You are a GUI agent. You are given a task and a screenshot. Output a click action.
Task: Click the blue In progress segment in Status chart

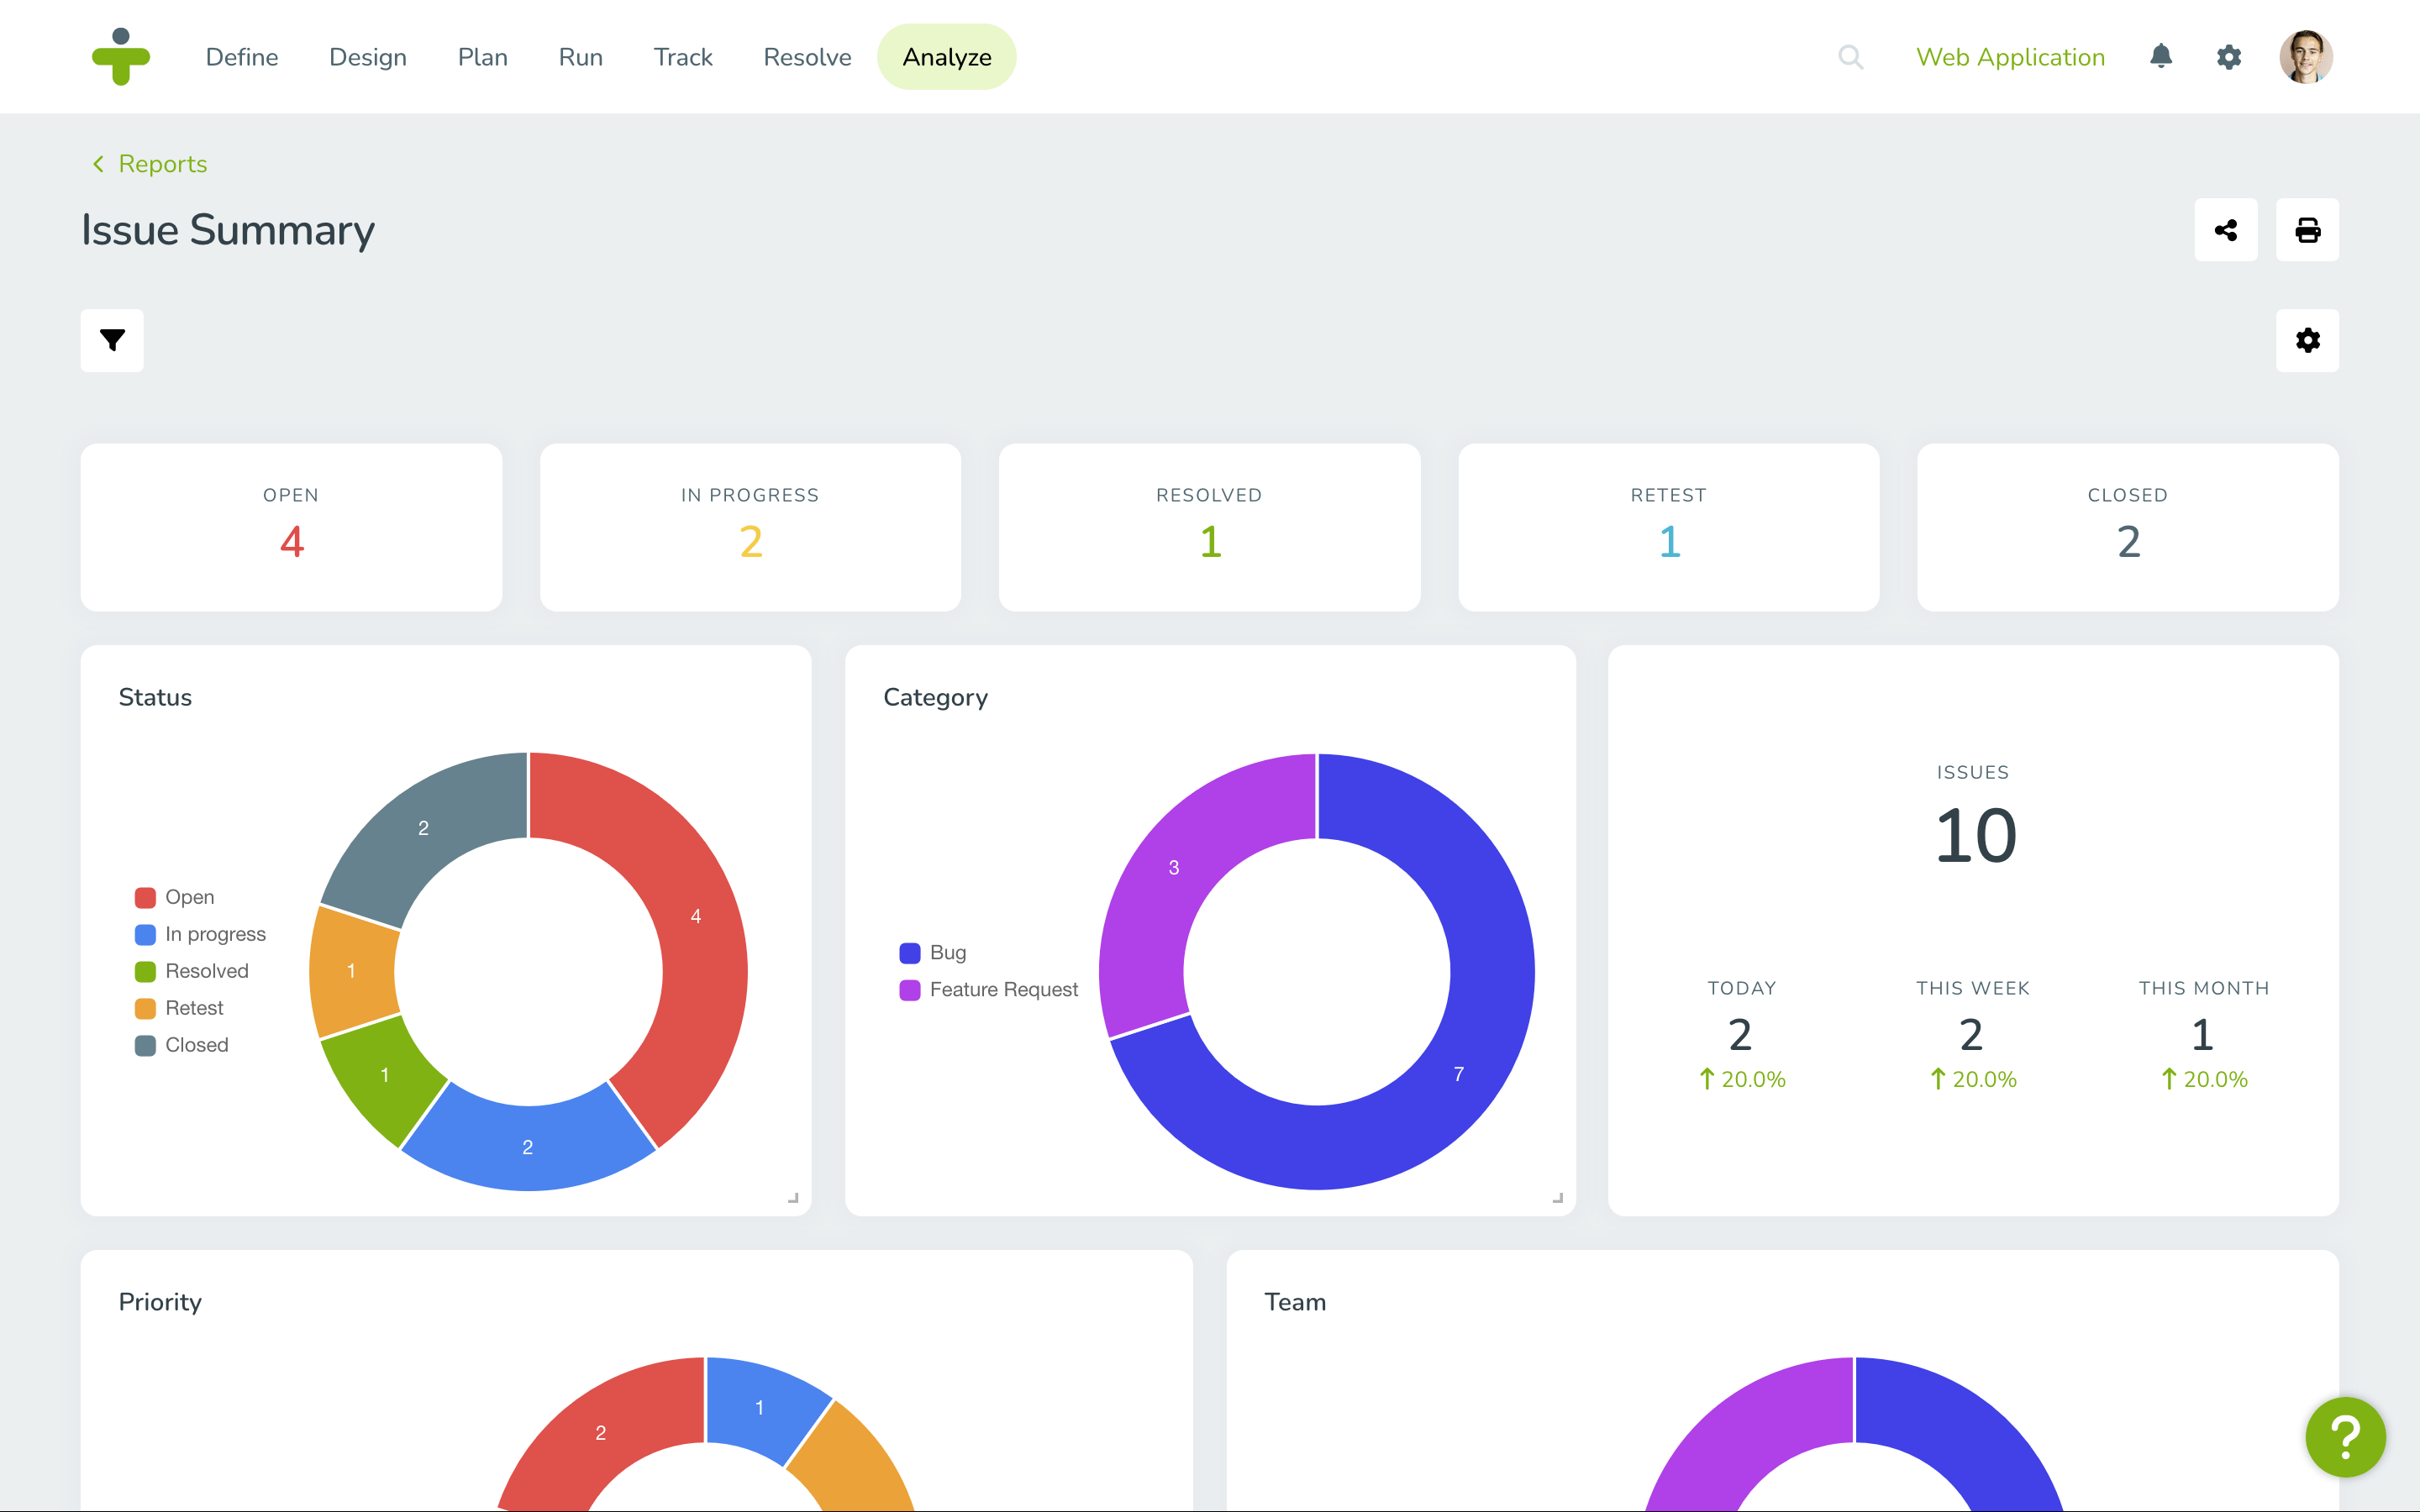528,1146
